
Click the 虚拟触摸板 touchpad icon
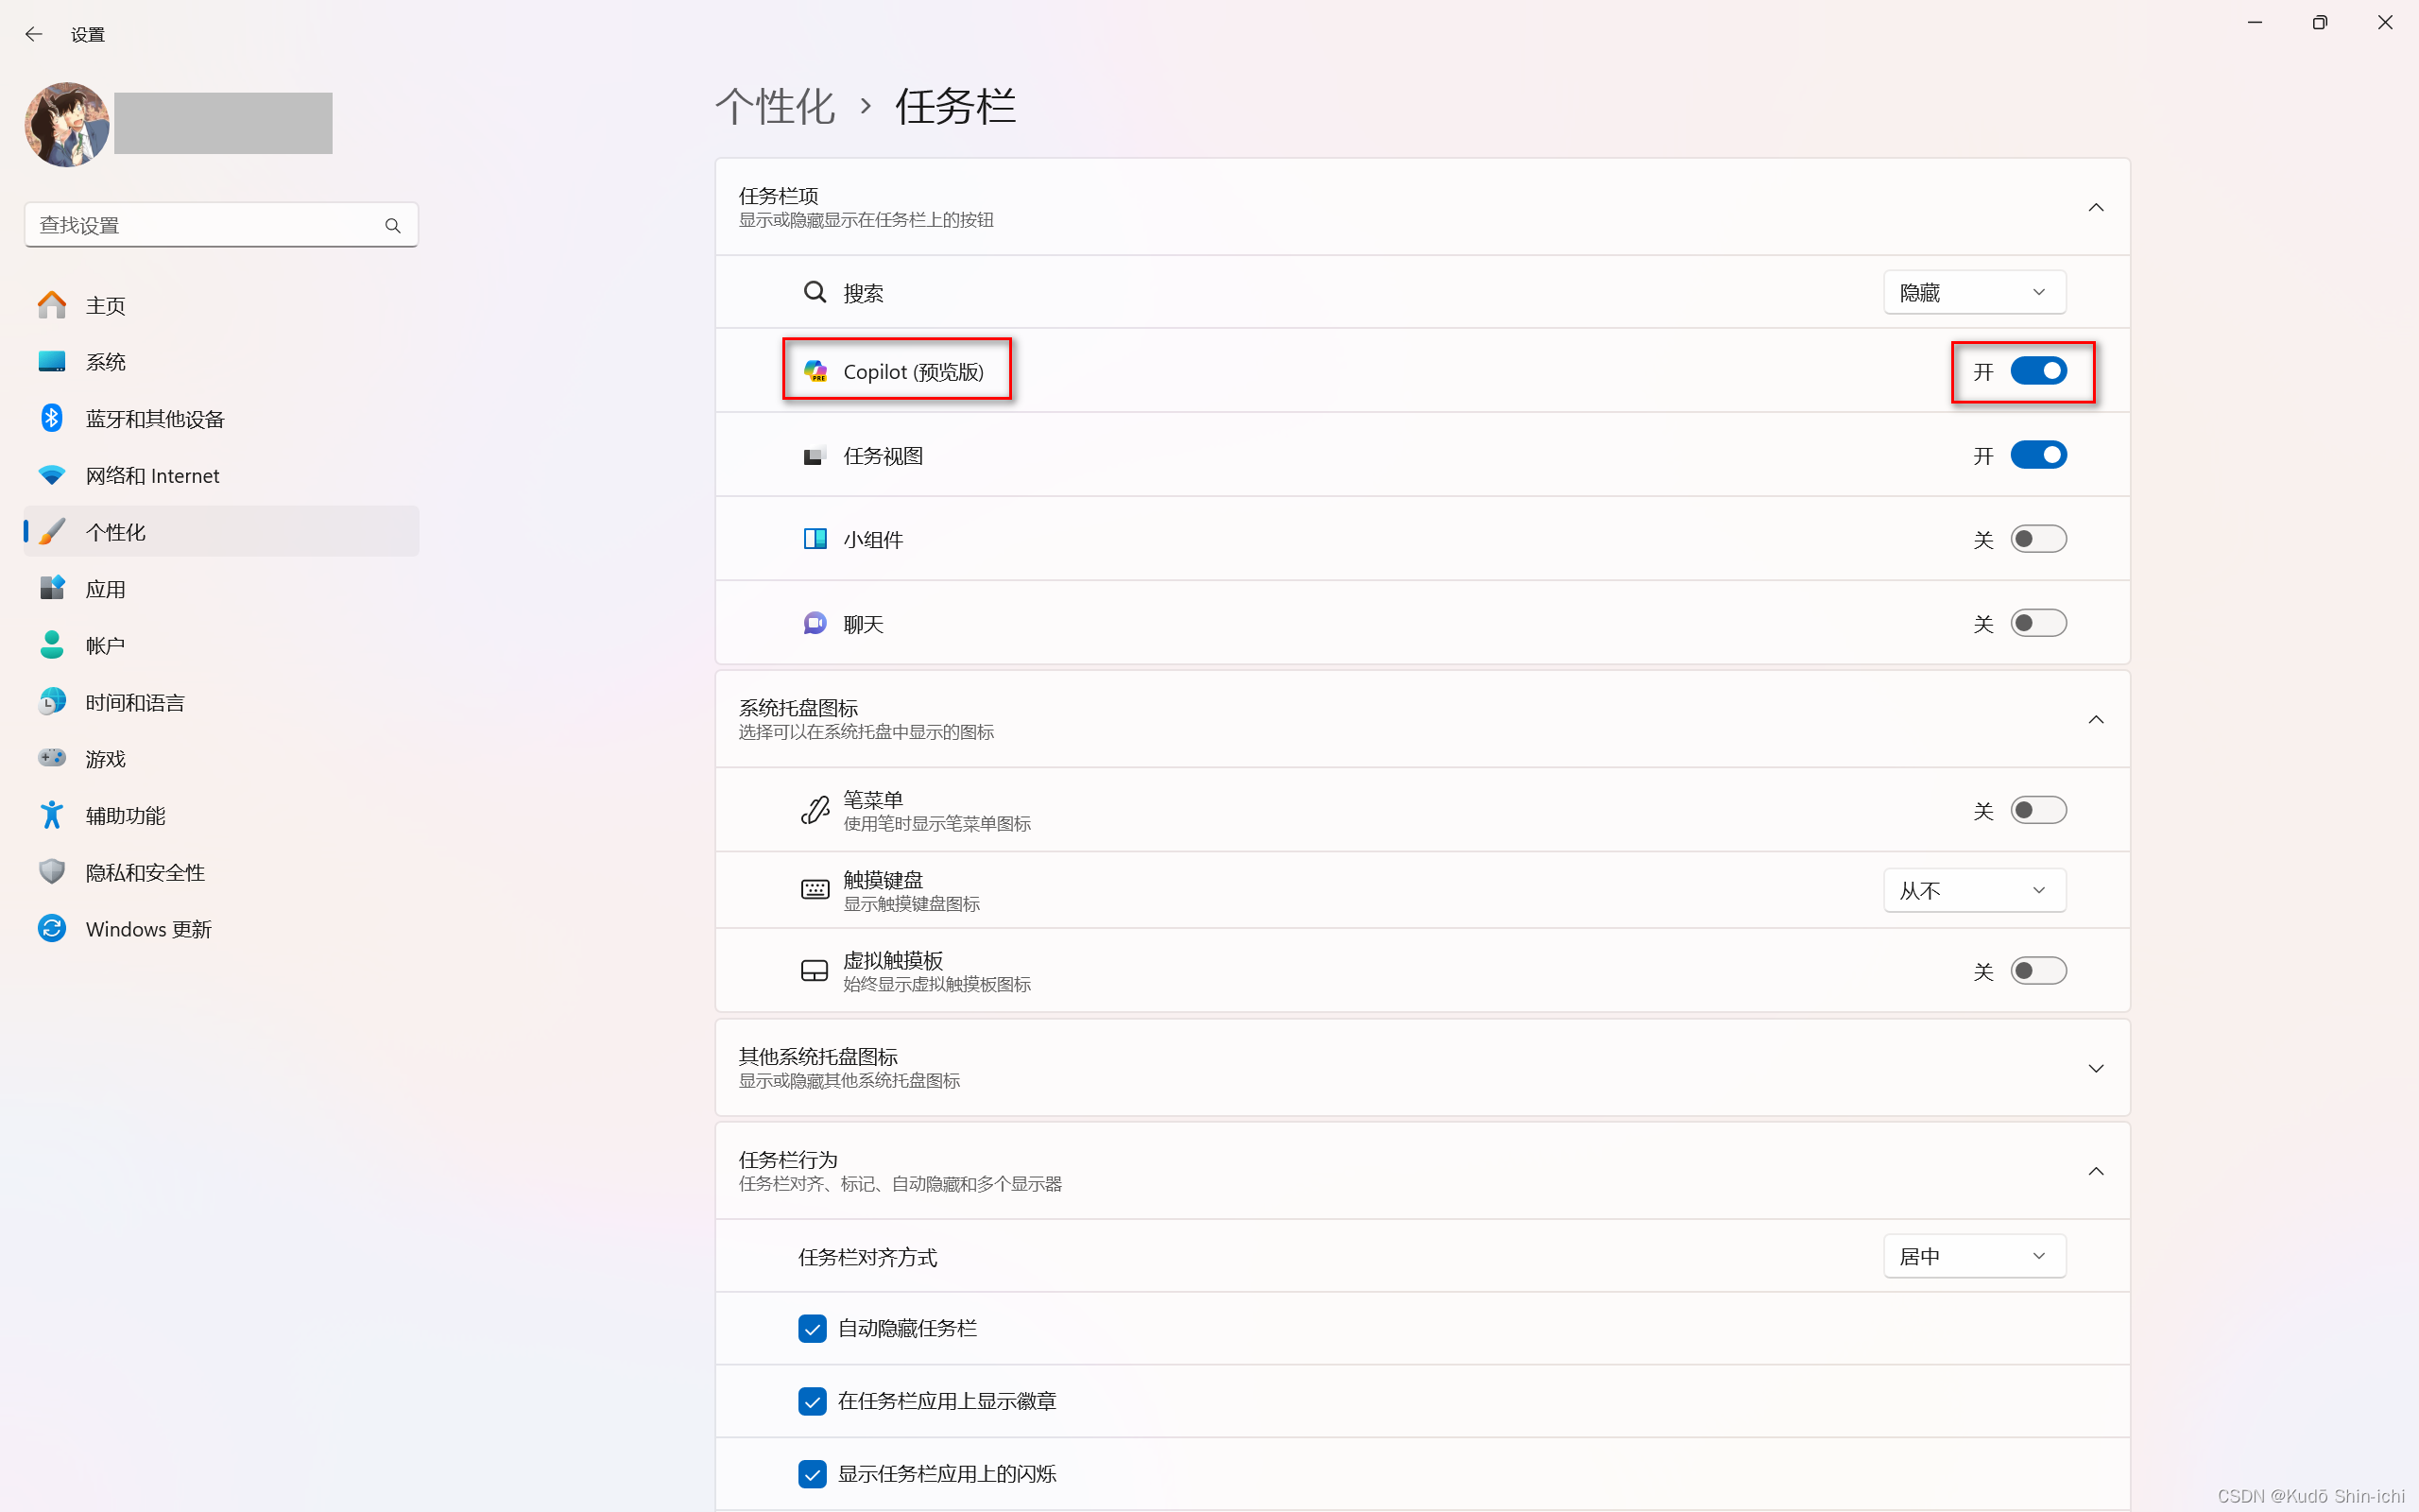click(815, 971)
